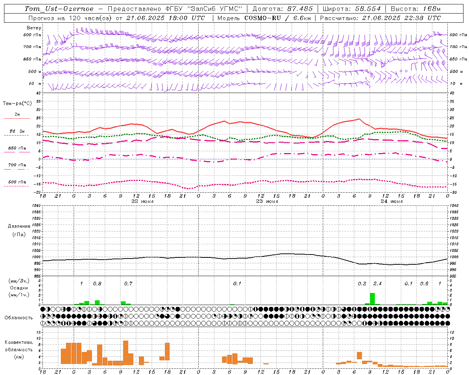The width and height of the screenshot is (469, 375).
Task: Click the 0.6 precipitation total value
Action: [x=424, y=283]
